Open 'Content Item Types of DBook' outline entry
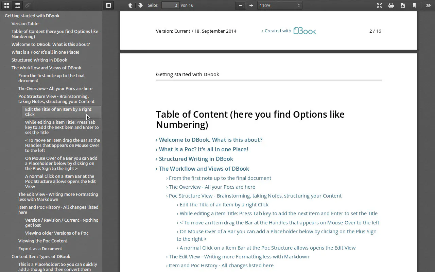The width and height of the screenshot is (435, 272). click(x=41, y=256)
